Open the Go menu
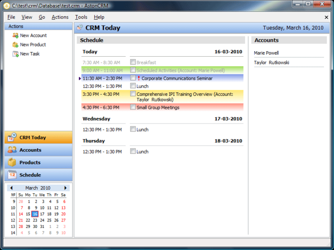Screen dimensions: 334x250 tap(42, 17)
